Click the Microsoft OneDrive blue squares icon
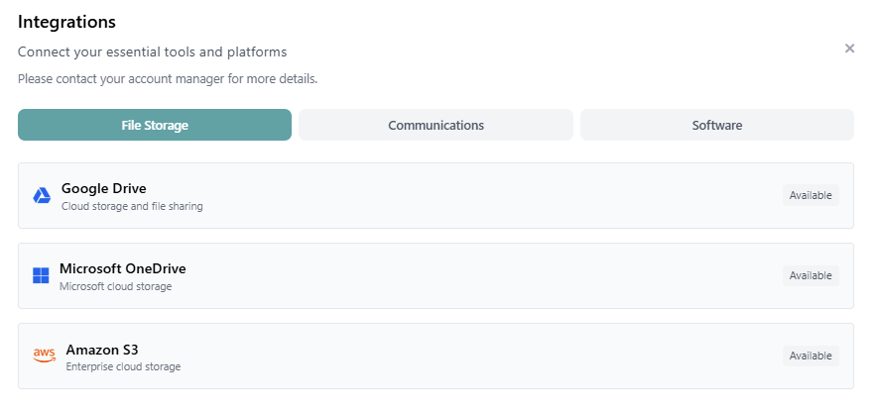Image resolution: width=873 pixels, height=408 pixels. [x=41, y=275]
